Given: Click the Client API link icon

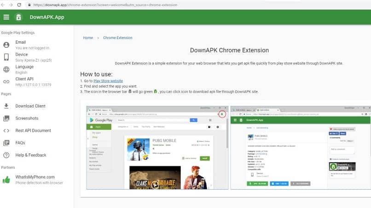Looking at the screenshot, I should pyautogui.click(x=6, y=82).
